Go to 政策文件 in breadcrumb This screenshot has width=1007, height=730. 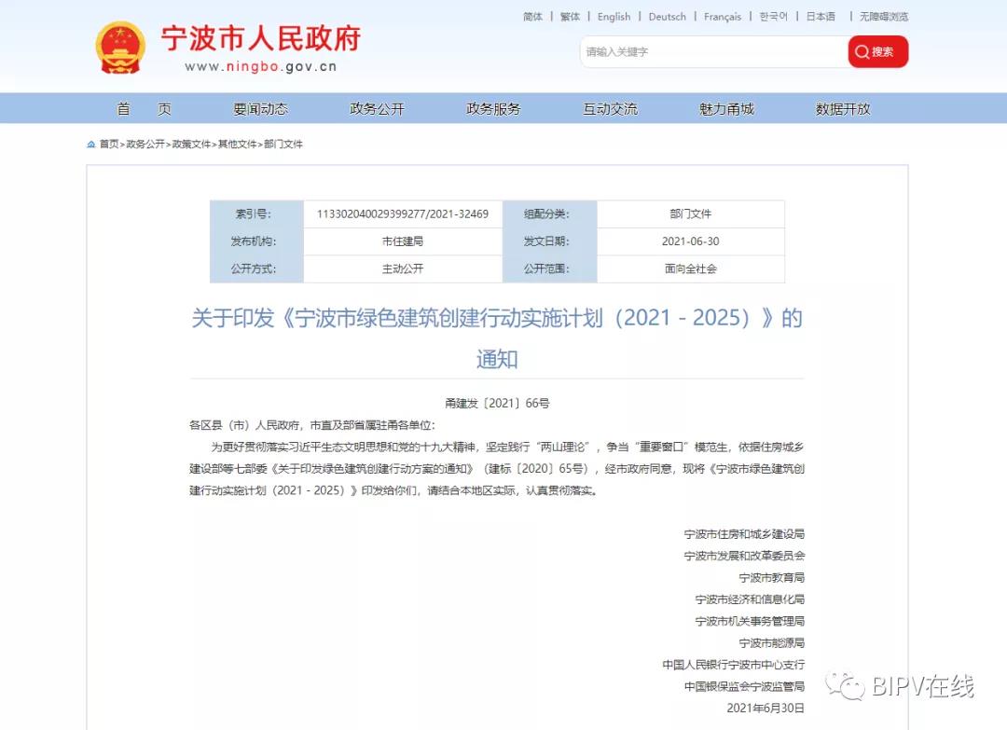191,145
